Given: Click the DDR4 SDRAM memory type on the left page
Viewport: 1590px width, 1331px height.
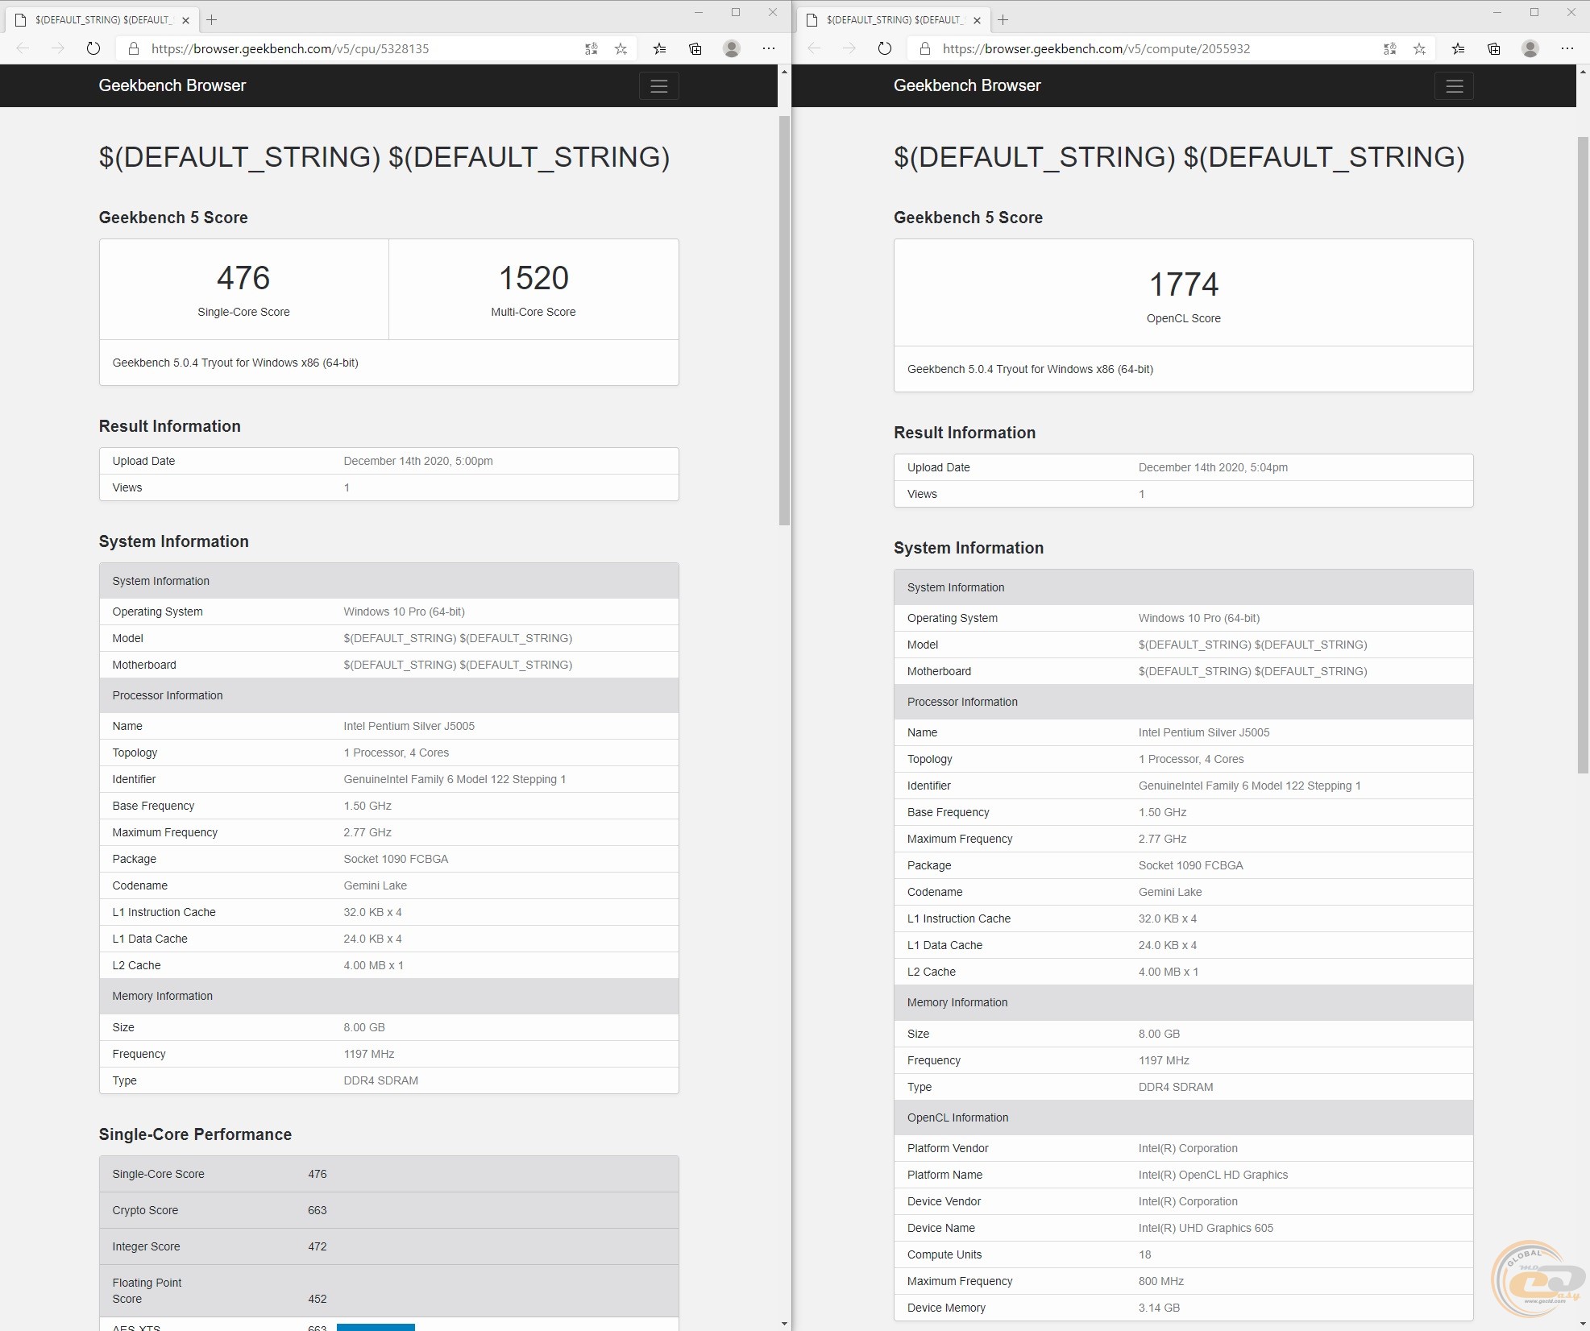Looking at the screenshot, I should [x=380, y=1080].
